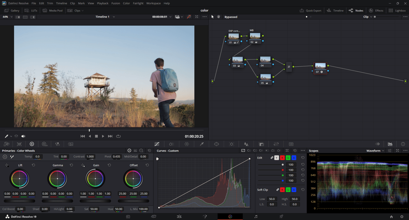
Task: Switch to the Fairlight page tab
Action: pos(256,217)
